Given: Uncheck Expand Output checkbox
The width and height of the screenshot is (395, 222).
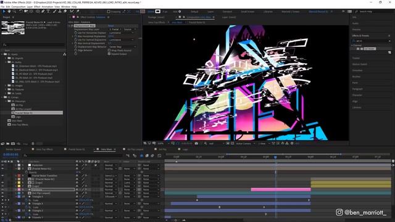Looking at the screenshot, I should 109,54.
